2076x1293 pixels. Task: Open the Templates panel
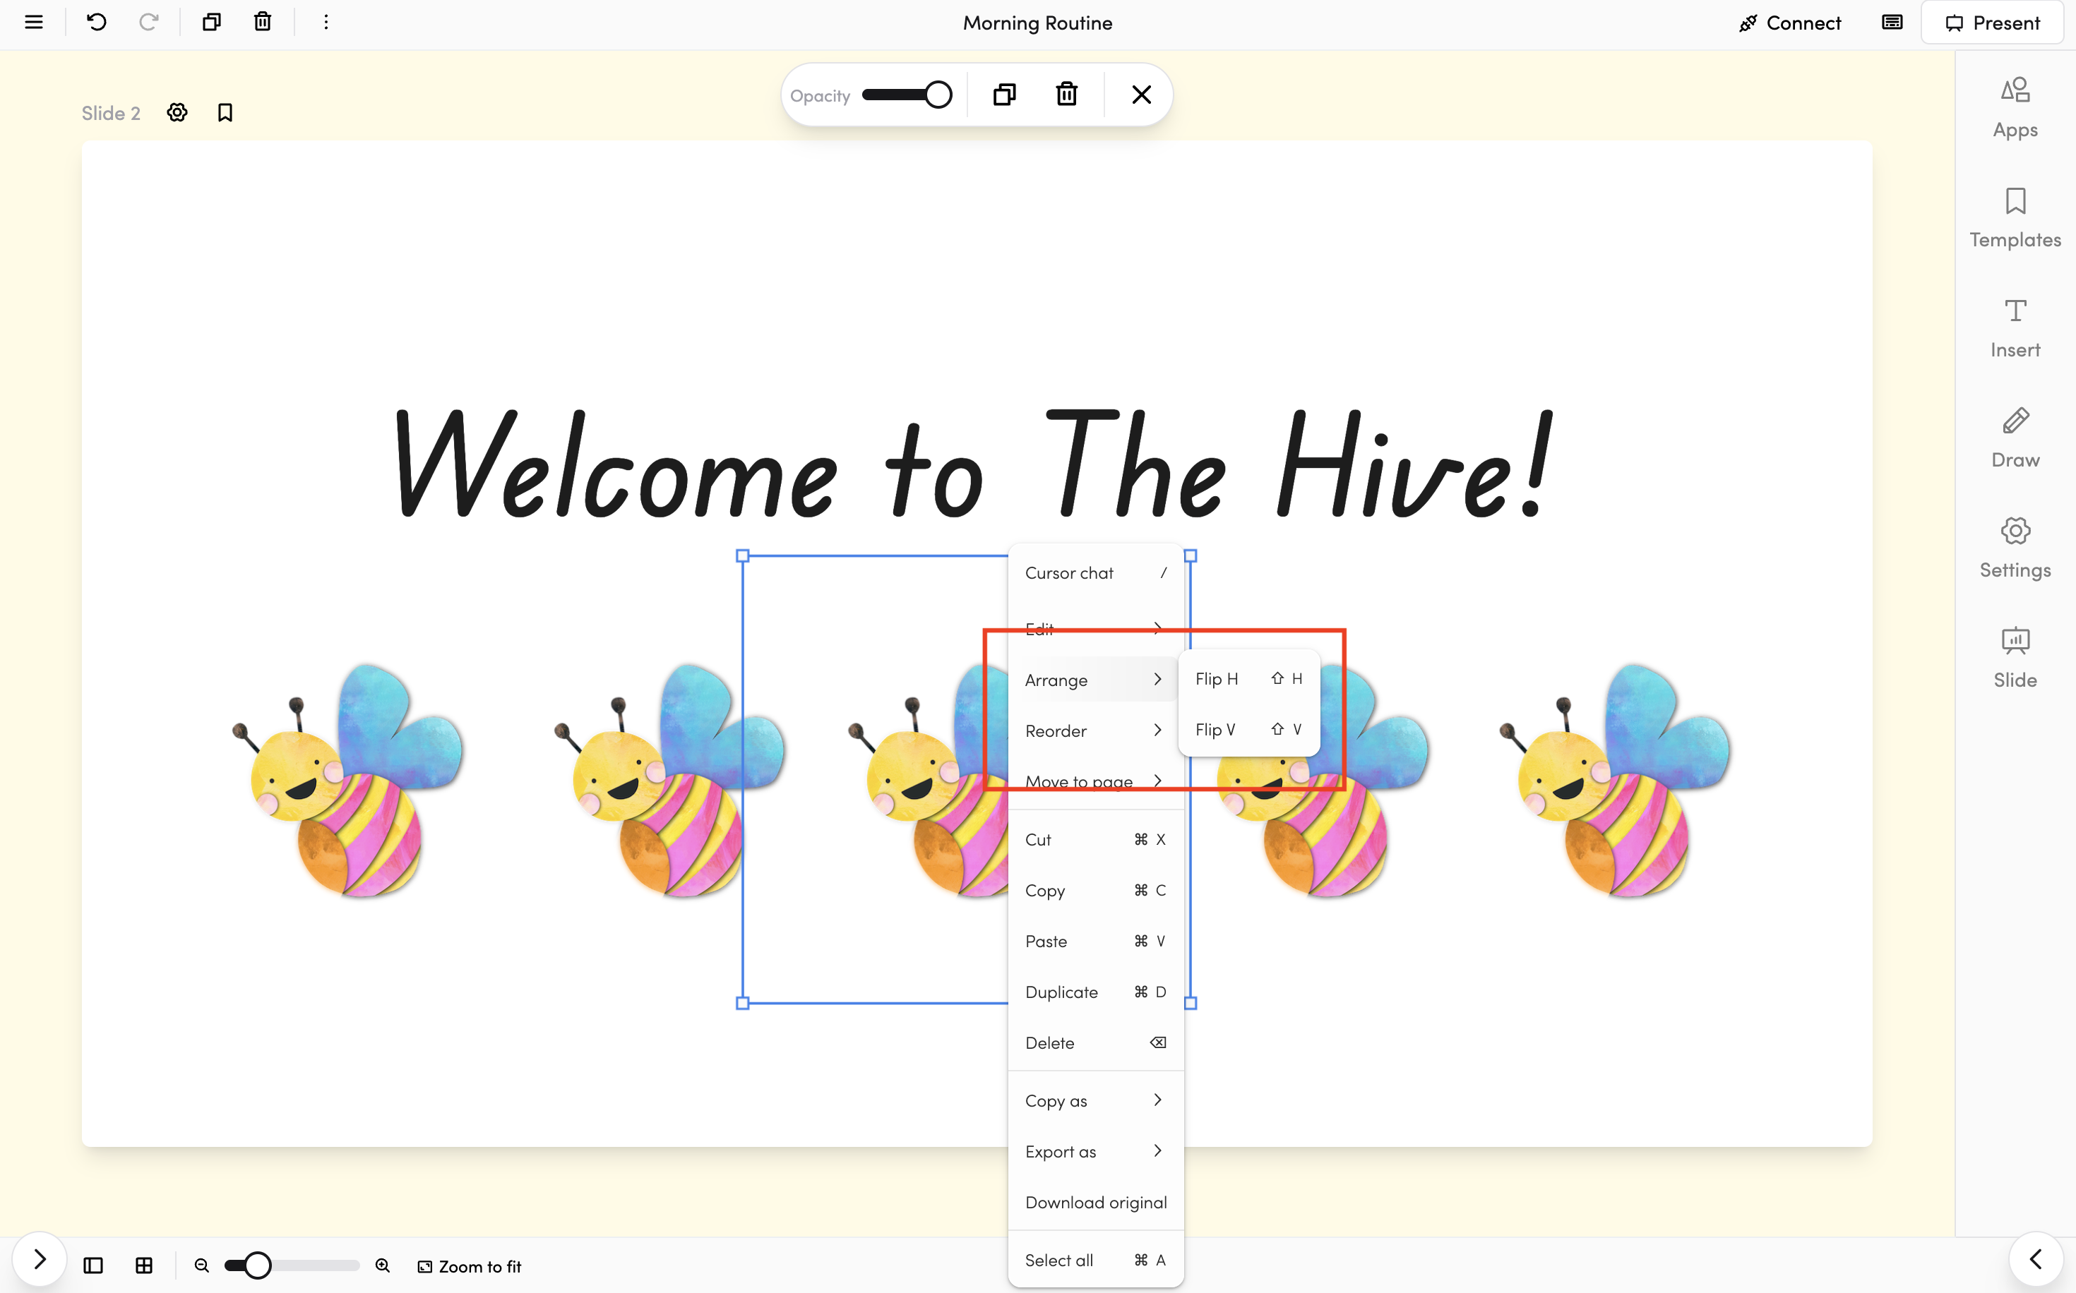tap(2015, 217)
